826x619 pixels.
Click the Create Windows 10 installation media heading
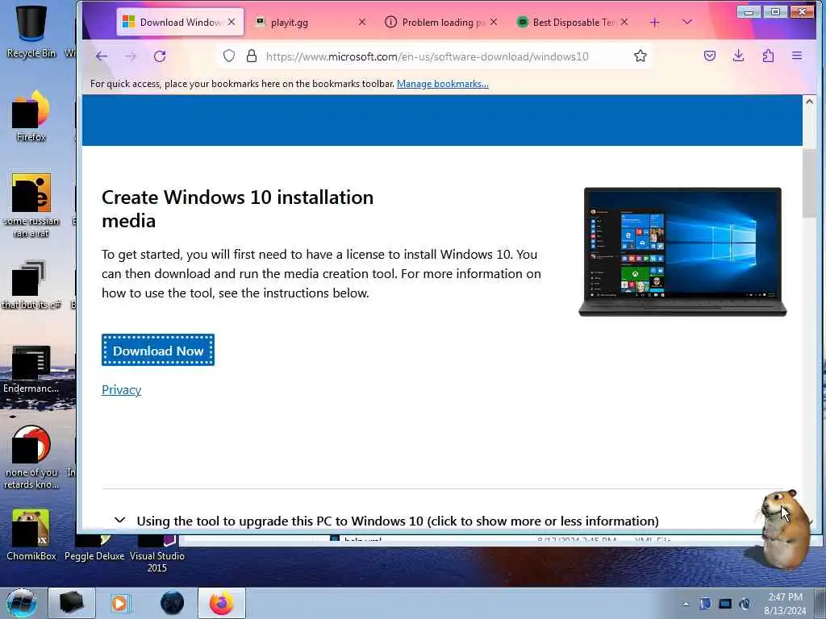coord(238,209)
